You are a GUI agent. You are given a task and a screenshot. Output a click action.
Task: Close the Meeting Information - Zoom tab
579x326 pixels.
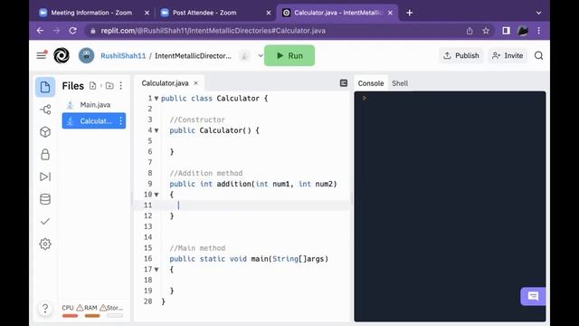(147, 13)
